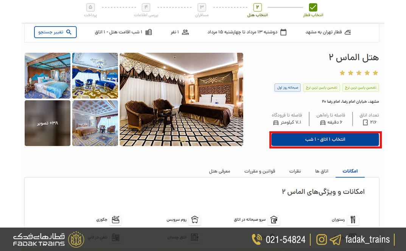Viewport: 406px width, 251px height.
Task: Click the تغییر جستجو search change button
Action: pos(55,32)
